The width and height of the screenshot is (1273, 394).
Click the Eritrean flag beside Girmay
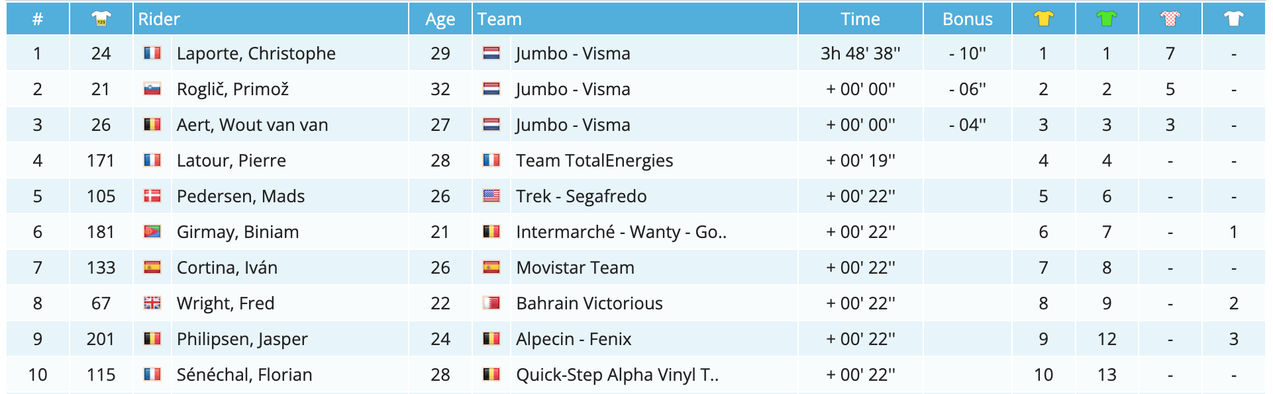coord(152,231)
